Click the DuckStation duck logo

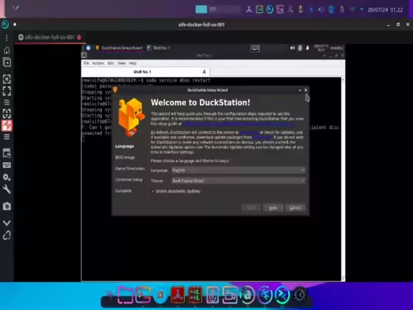point(131,116)
